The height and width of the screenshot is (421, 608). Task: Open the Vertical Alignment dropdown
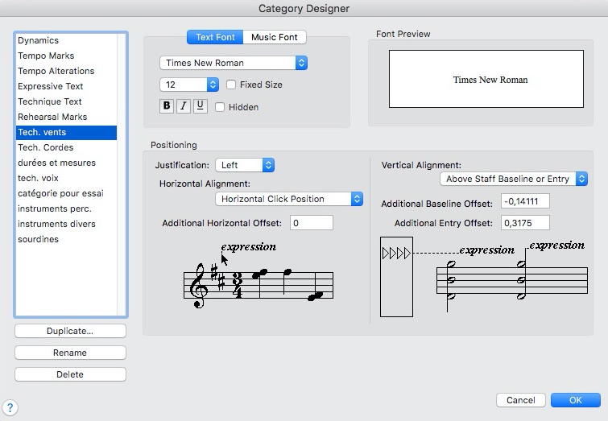coord(513,179)
